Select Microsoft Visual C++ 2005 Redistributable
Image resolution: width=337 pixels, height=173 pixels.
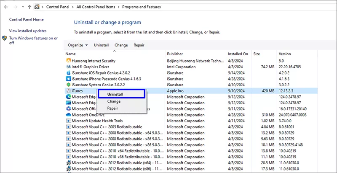[x=107, y=127]
